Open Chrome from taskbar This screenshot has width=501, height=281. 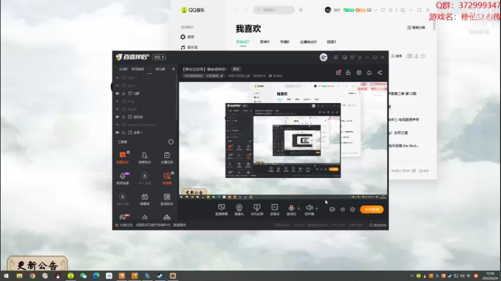(33, 276)
